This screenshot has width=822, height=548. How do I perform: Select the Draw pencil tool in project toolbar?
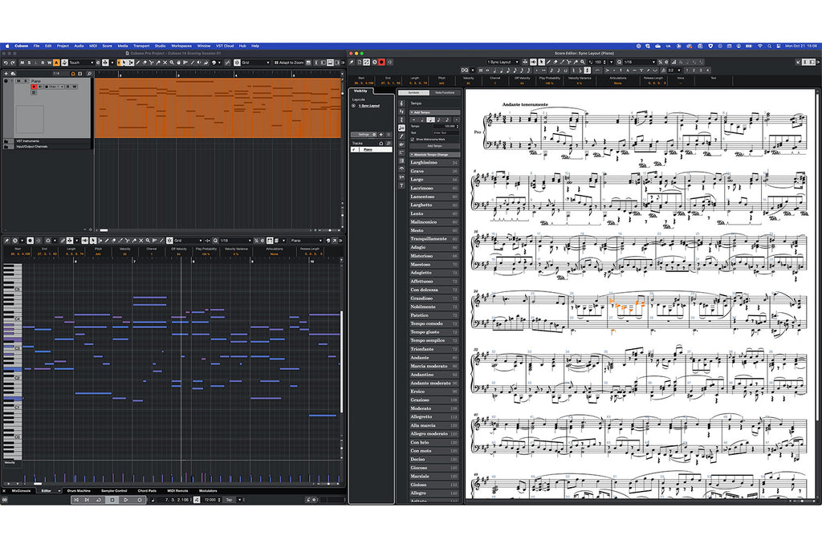138,63
